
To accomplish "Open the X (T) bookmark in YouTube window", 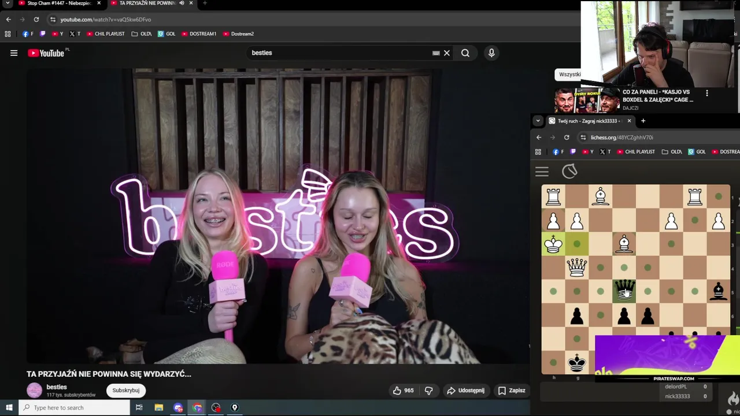I will click(x=75, y=34).
